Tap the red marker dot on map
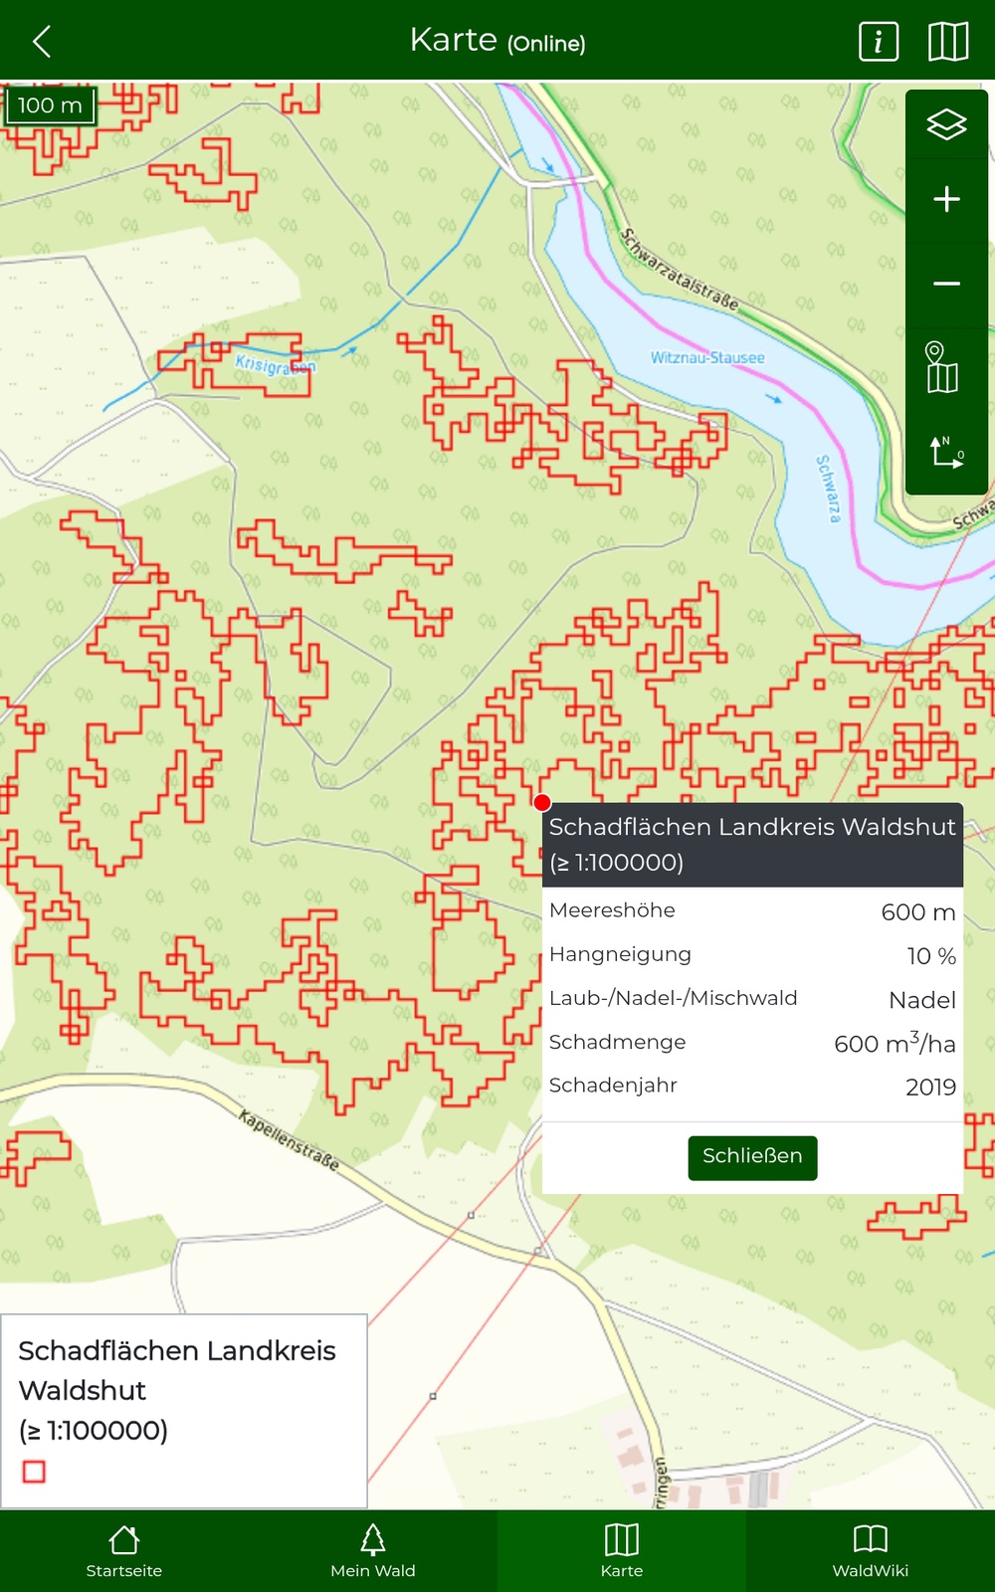Viewport: 995px width, 1592px height. pyautogui.click(x=542, y=803)
